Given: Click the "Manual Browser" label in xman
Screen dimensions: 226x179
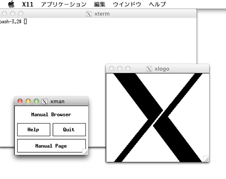Looking at the screenshot, I should [x=51, y=115].
